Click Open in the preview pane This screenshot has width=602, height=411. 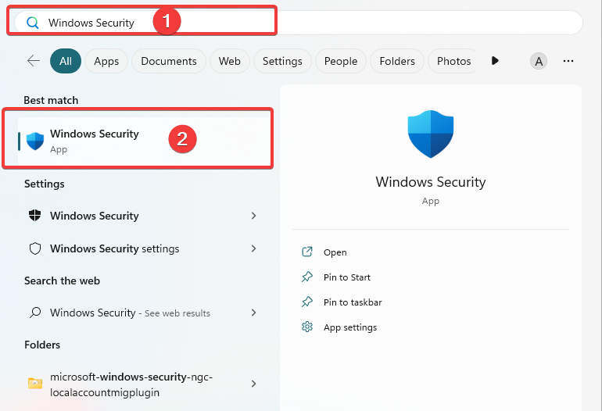pyautogui.click(x=335, y=252)
